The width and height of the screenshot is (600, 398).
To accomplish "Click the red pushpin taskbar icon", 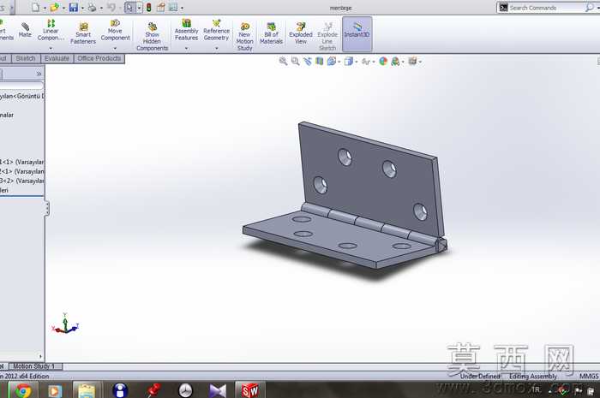I will point(153,390).
